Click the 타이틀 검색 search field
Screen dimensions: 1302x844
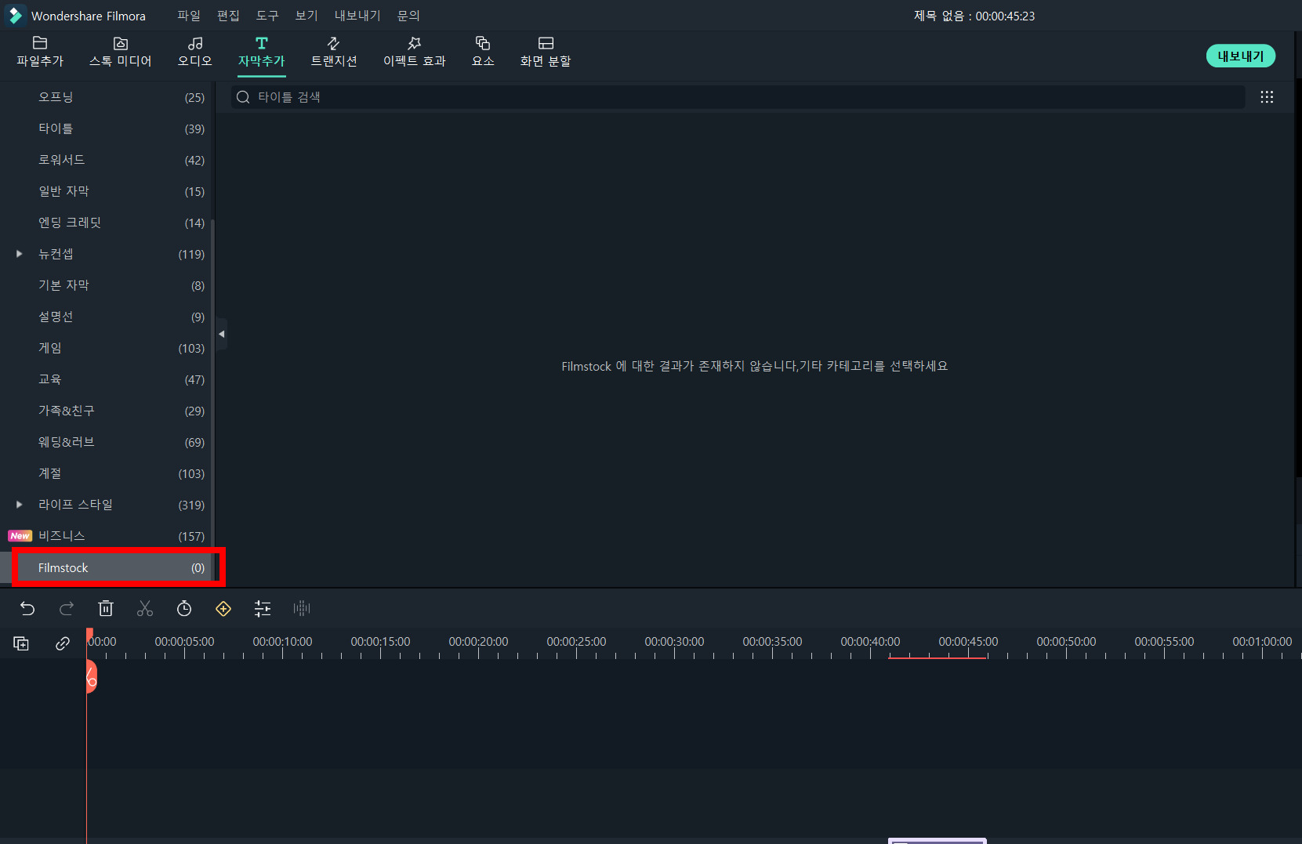point(738,97)
